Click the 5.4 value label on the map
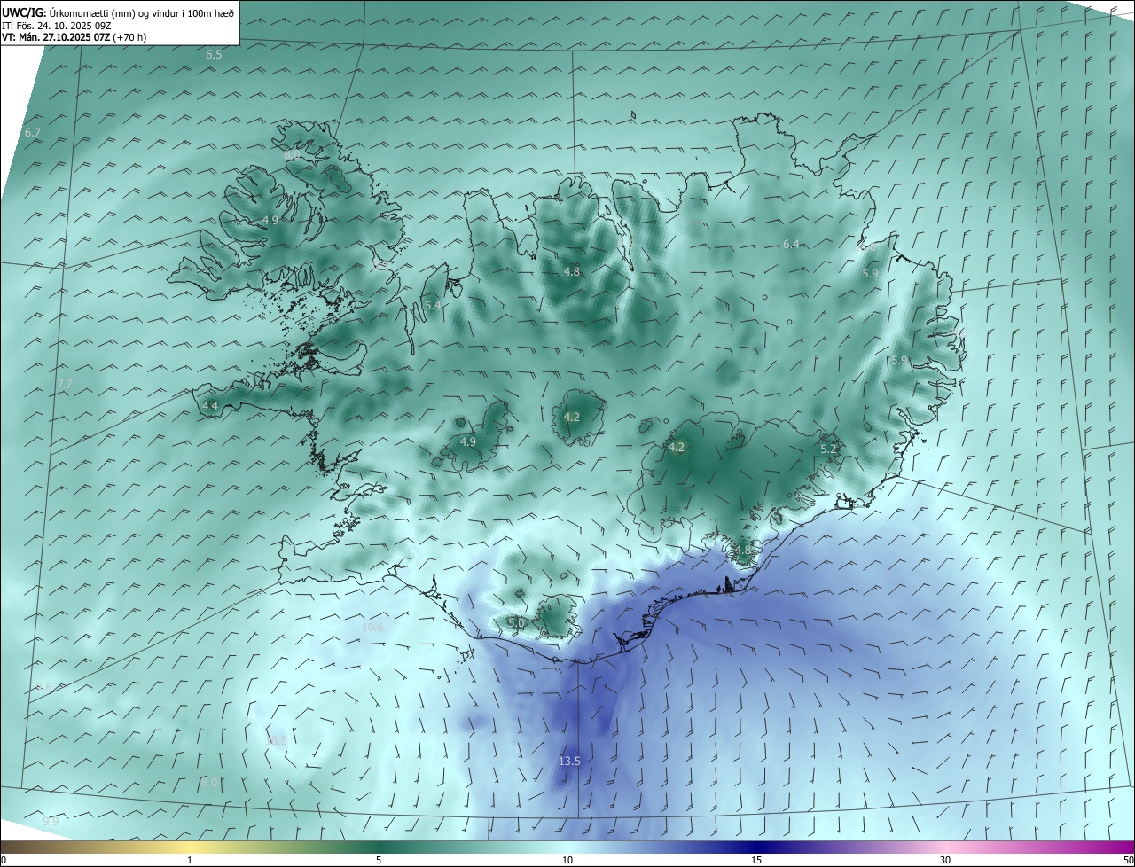This screenshot has width=1135, height=867. pos(433,305)
